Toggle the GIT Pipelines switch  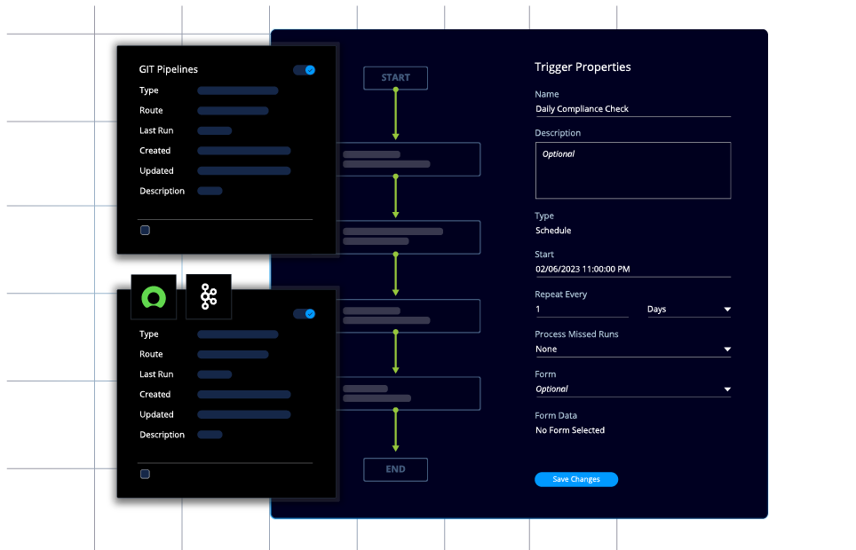point(305,70)
